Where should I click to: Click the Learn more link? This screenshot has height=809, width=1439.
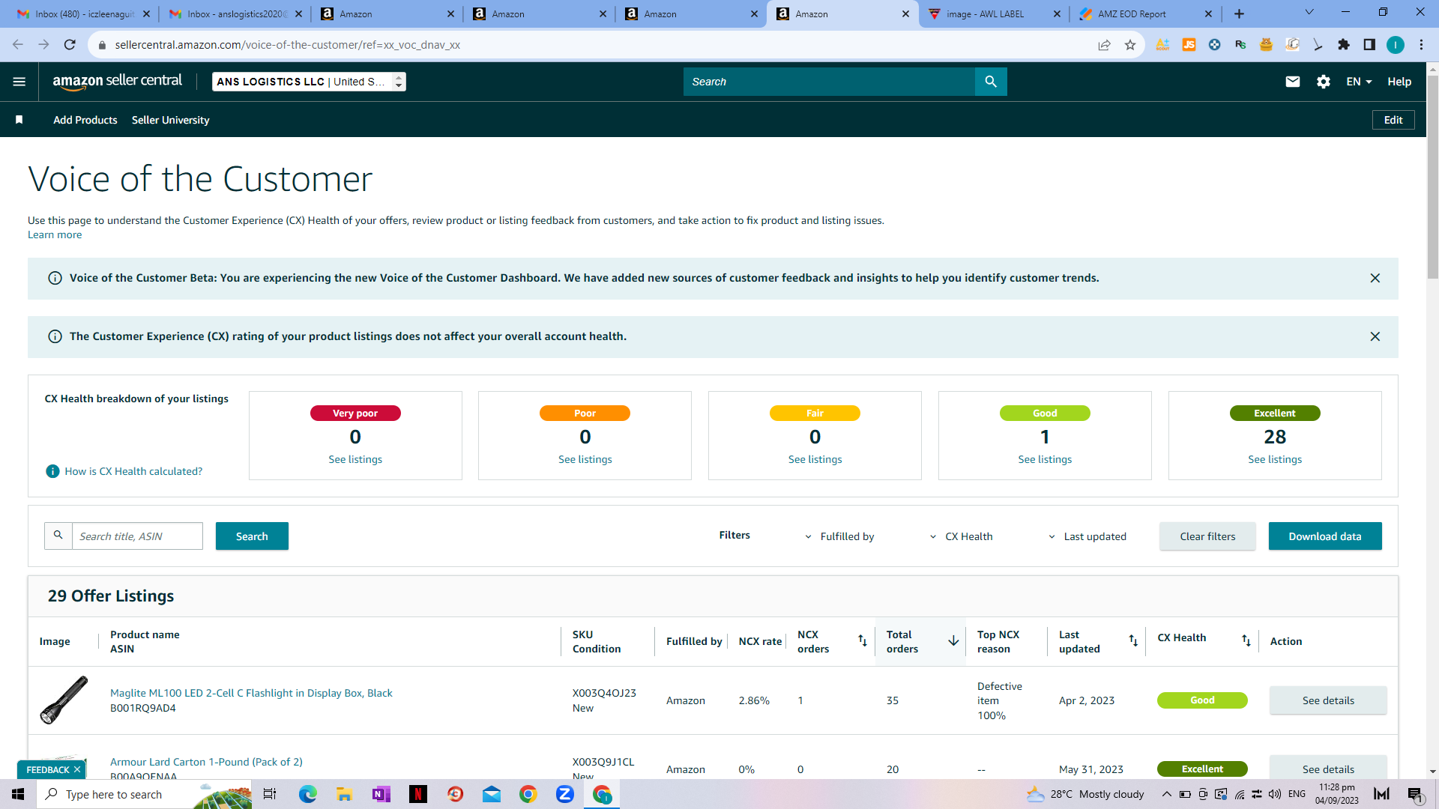pos(55,234)
